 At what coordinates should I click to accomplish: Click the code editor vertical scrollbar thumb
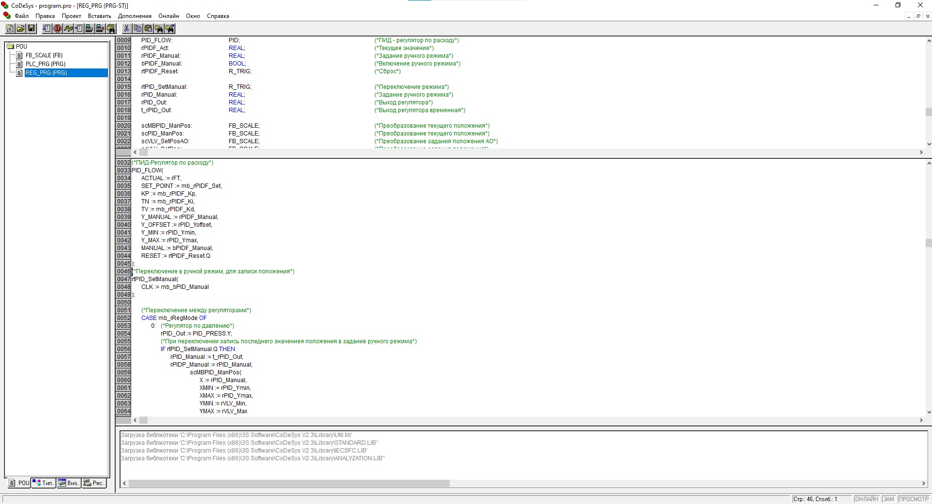coord(929,243)
